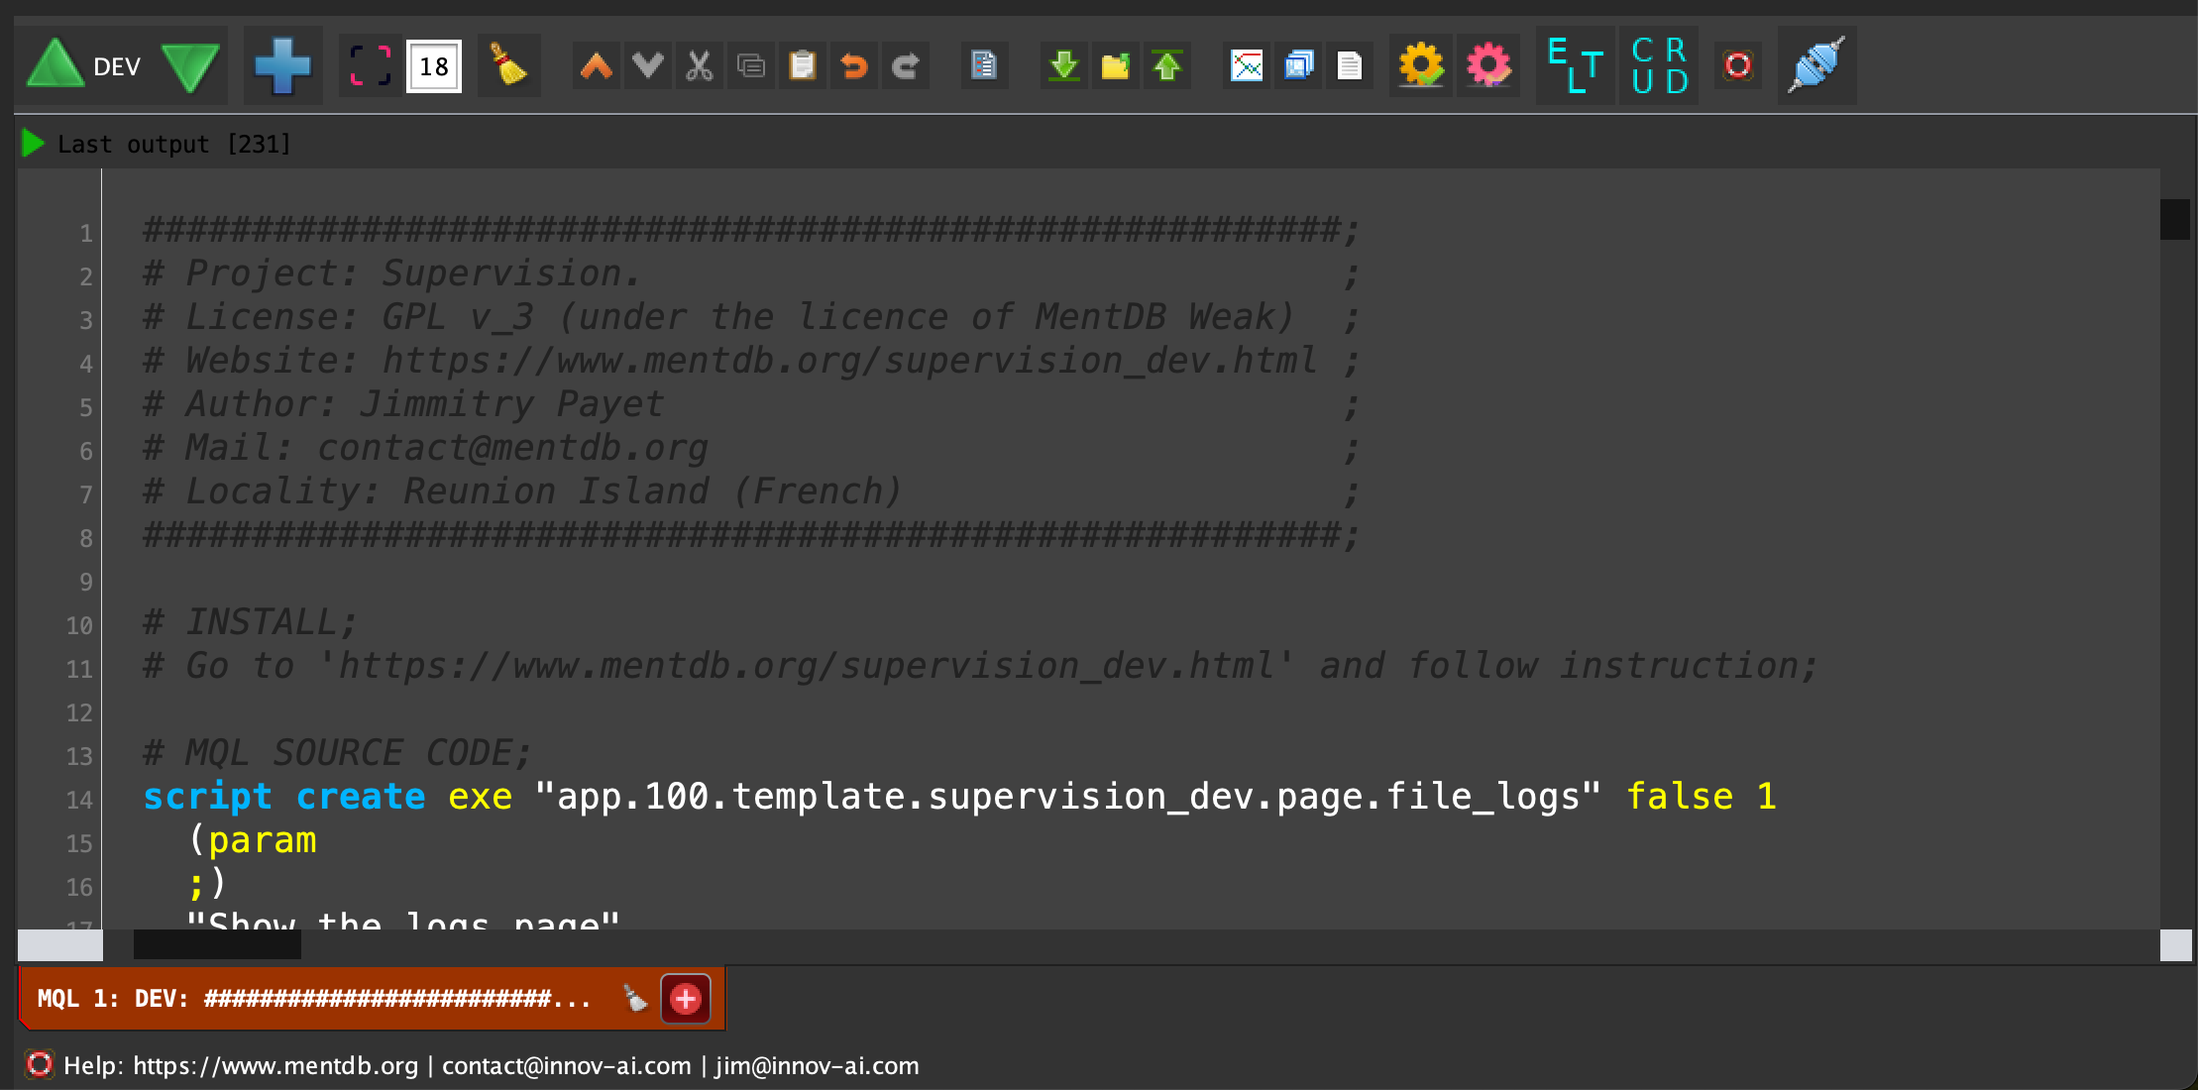Click the broom icon in MQL tab
The width and height of the screenshot is (2198, 1090).
tap(635, 999)
